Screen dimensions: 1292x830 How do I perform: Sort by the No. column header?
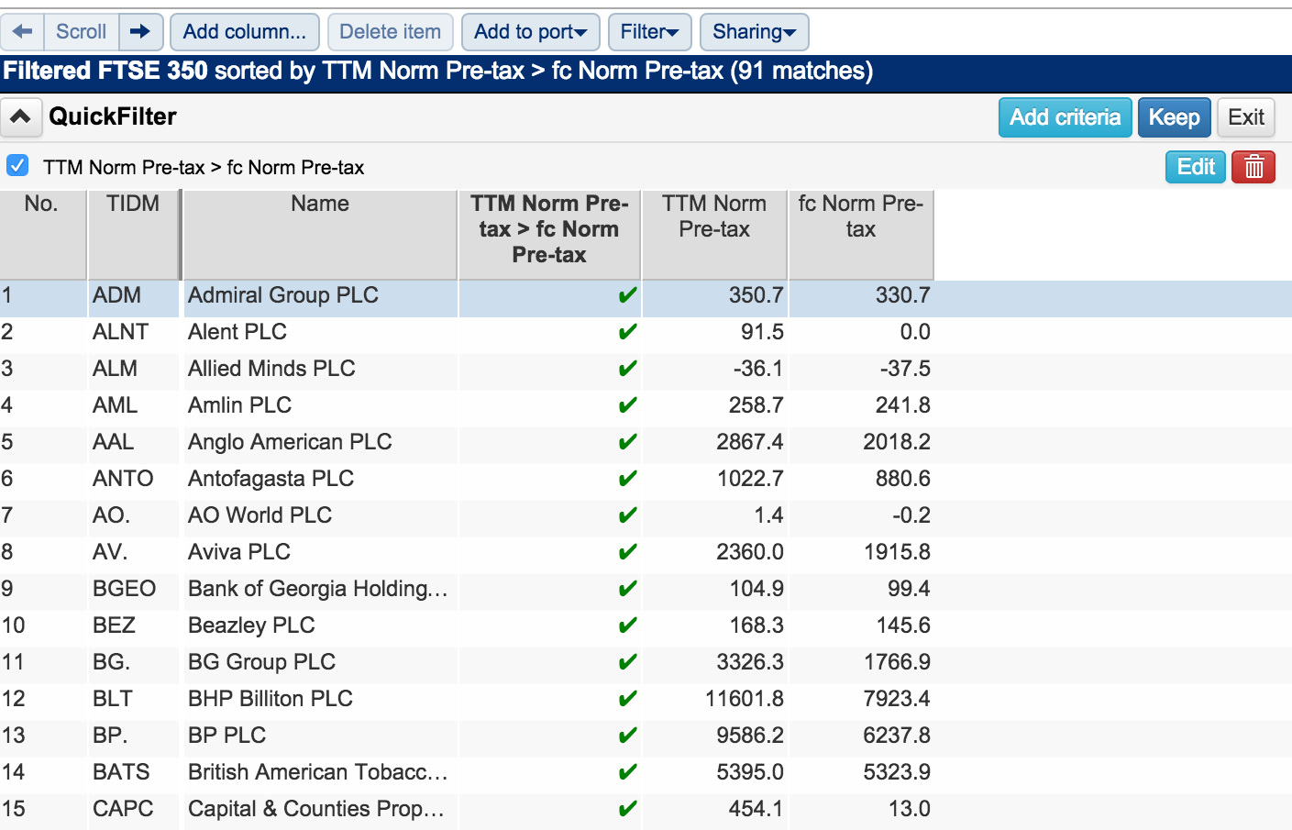point(42,234)
